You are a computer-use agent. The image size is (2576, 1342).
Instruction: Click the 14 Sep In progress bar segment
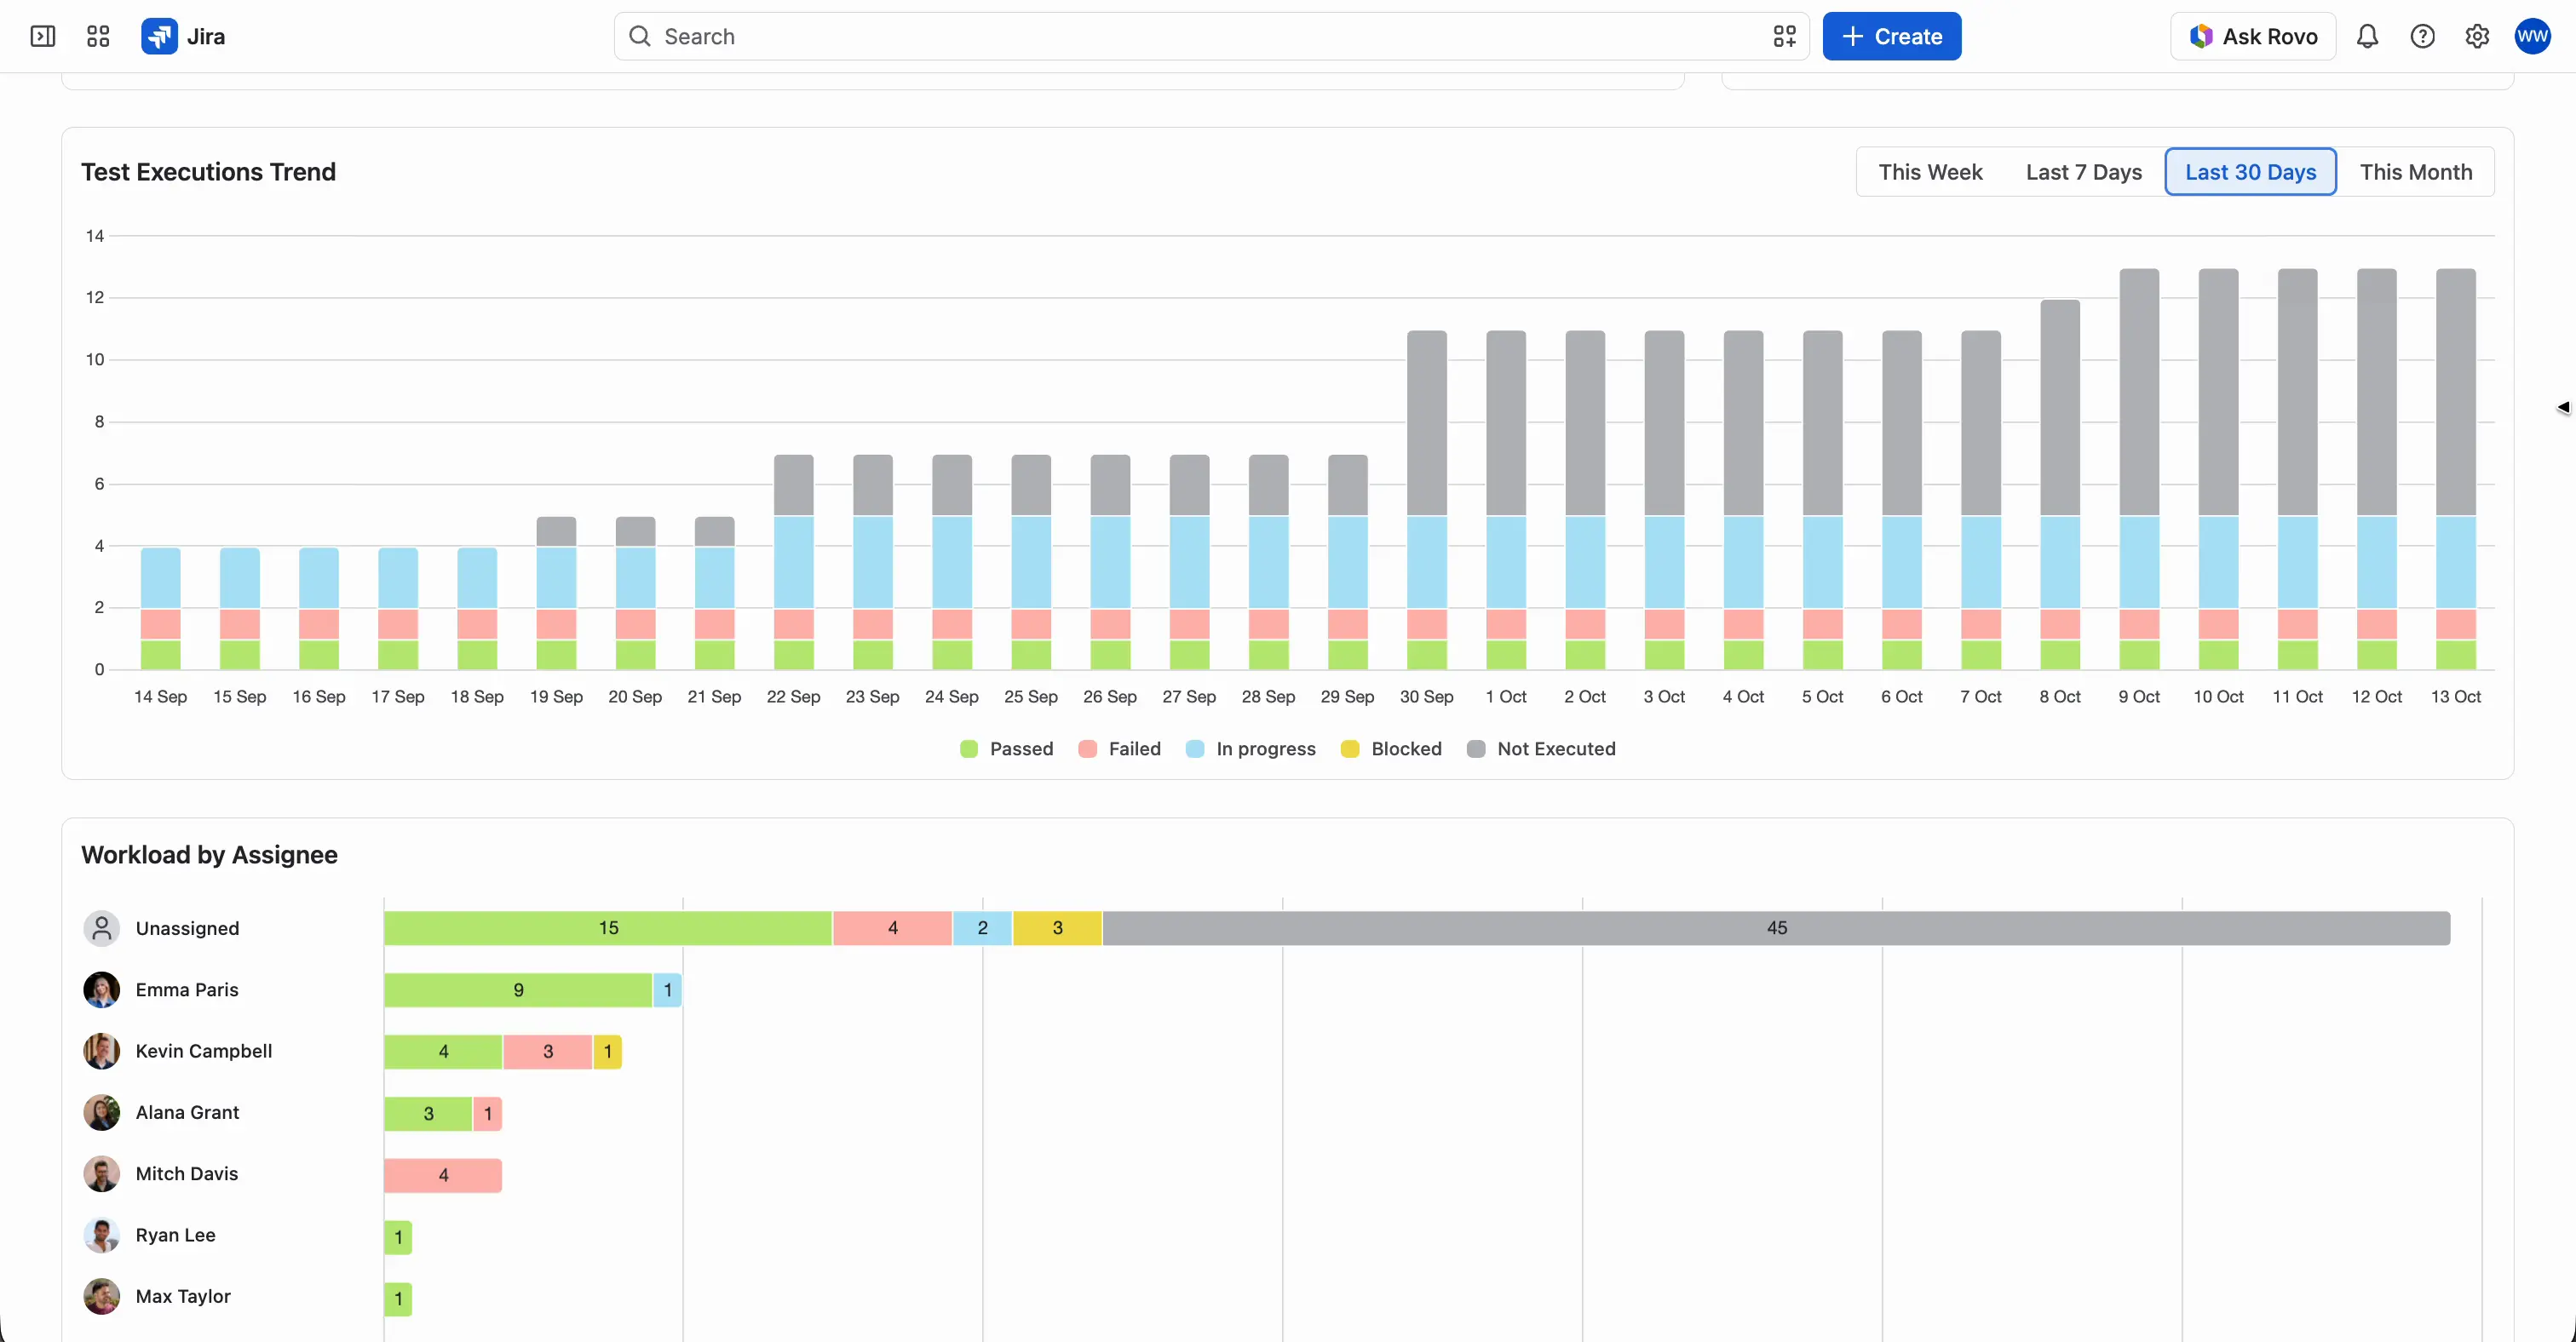[x=160, y=578]
